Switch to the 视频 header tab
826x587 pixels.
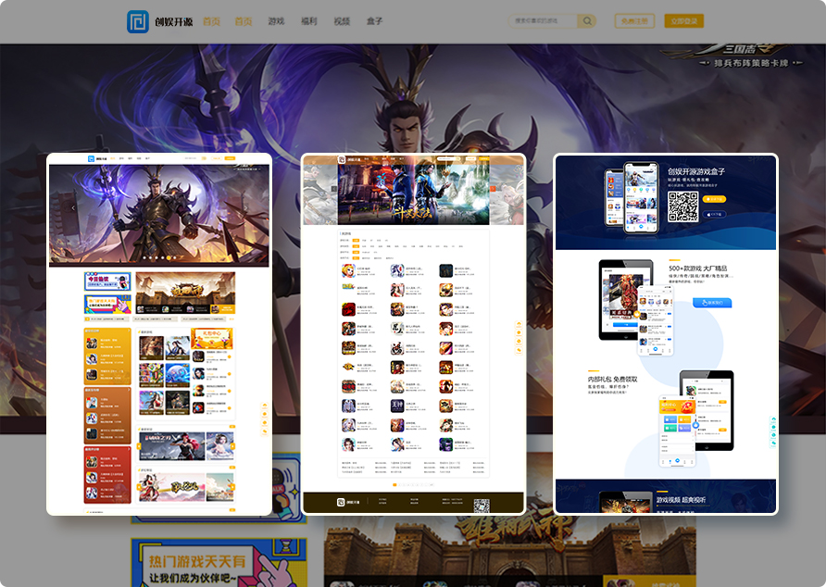[x=342, y=21]
